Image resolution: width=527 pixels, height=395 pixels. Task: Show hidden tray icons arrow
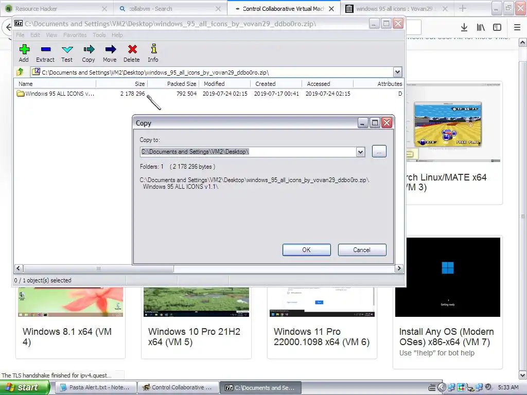pyautogui.click(x=442, y=388)
